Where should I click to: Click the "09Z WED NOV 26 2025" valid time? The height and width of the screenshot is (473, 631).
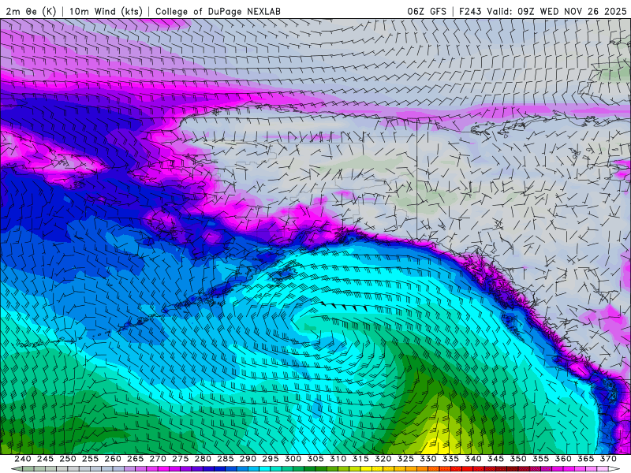tap(573, 11)
